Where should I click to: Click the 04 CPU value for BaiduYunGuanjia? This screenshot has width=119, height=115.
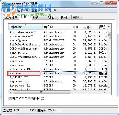click(74, 44)
